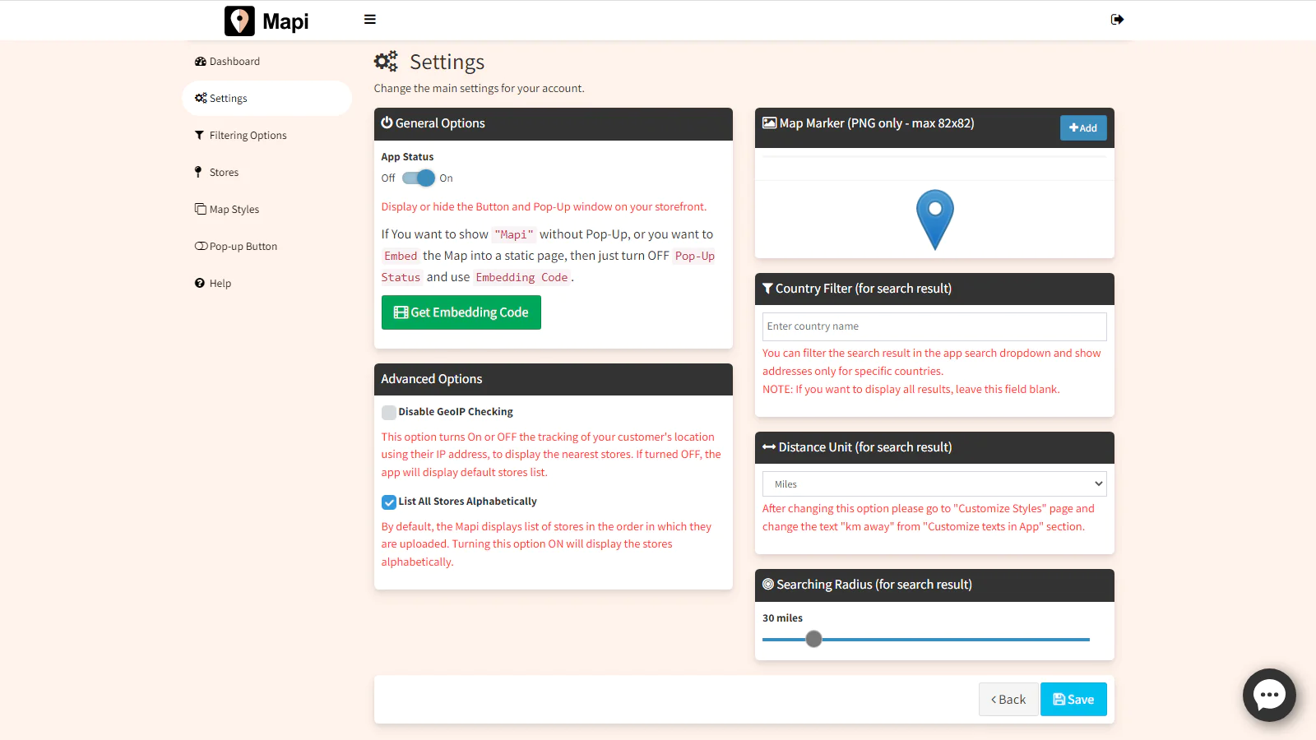Click Get Embedding Code button

click(x=461, y=312)
